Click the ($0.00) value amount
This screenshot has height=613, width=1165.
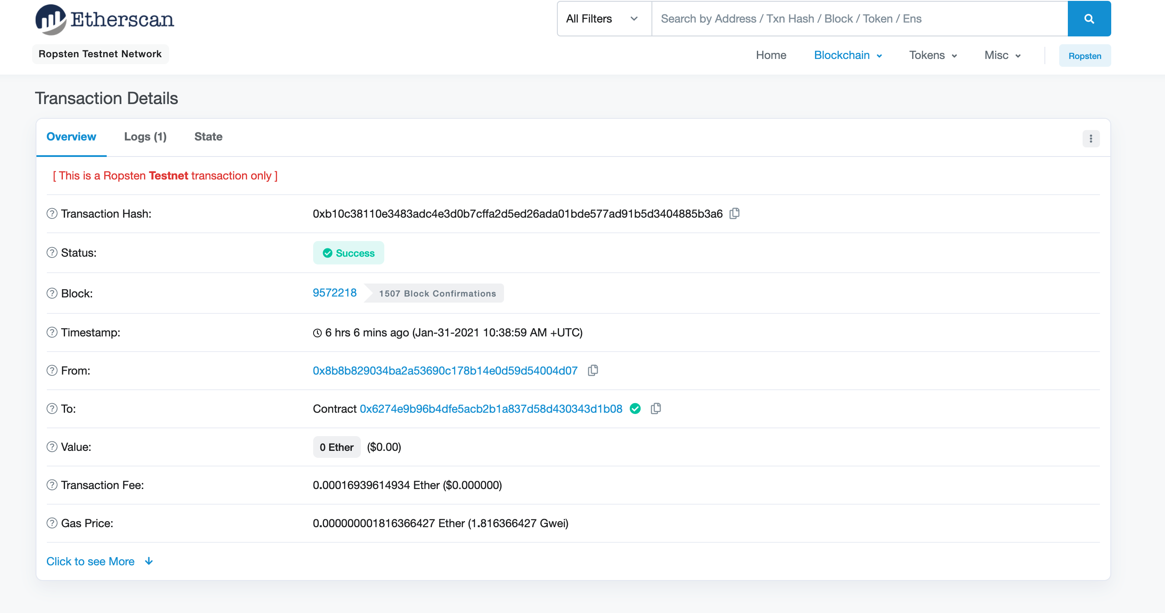coord(384,447)
